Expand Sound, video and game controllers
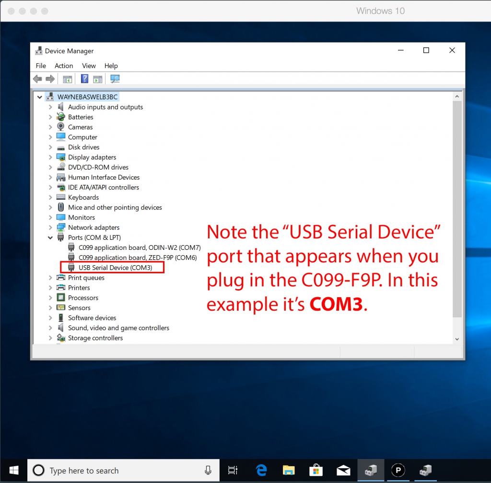Image resolution: width=491 pixels, height=483 pixels. coord(50,327)
